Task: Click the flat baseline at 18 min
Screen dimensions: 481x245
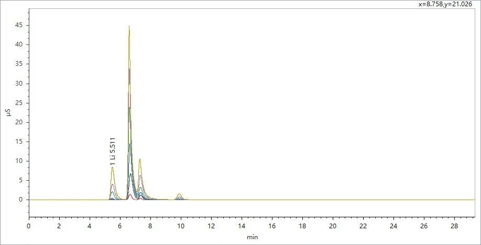Action: 302,200
